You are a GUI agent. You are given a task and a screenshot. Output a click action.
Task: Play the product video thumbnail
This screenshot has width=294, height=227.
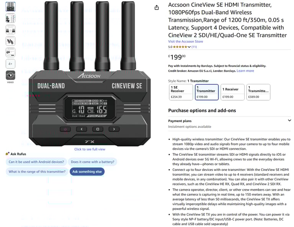pos(10,75)
